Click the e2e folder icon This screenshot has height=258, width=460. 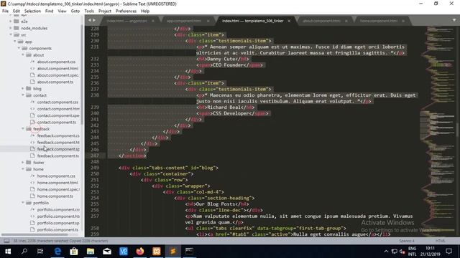click(17, 21)
